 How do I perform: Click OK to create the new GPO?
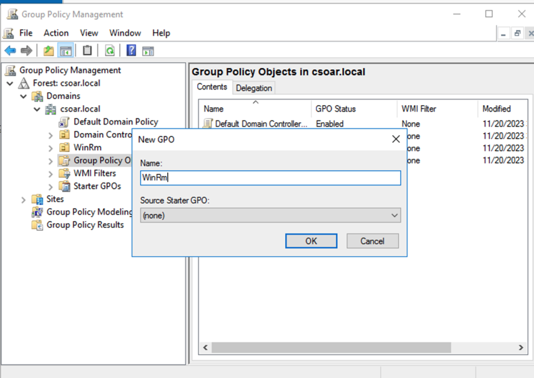311,240
